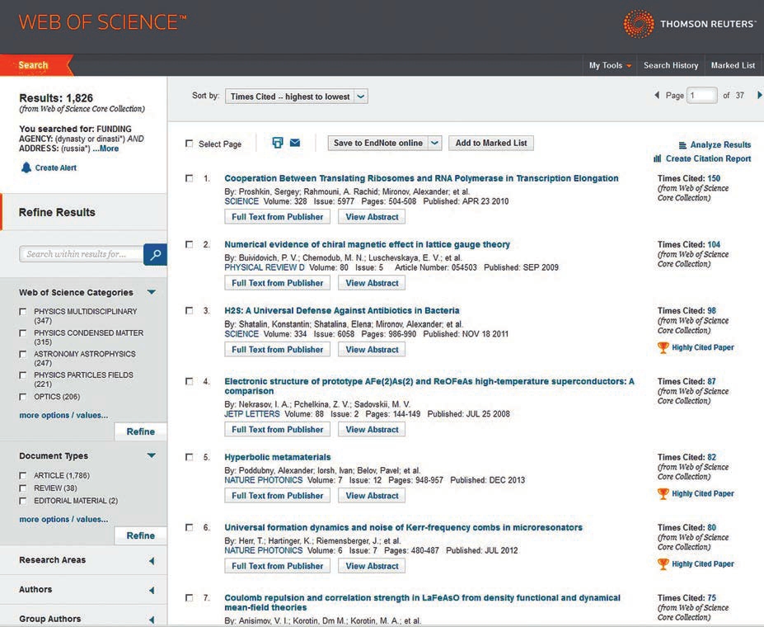Go to next page arrow
764x627 pixels.
tap(759, 96)
